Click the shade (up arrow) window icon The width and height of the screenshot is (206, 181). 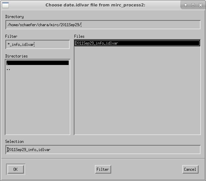click(186, 5)
